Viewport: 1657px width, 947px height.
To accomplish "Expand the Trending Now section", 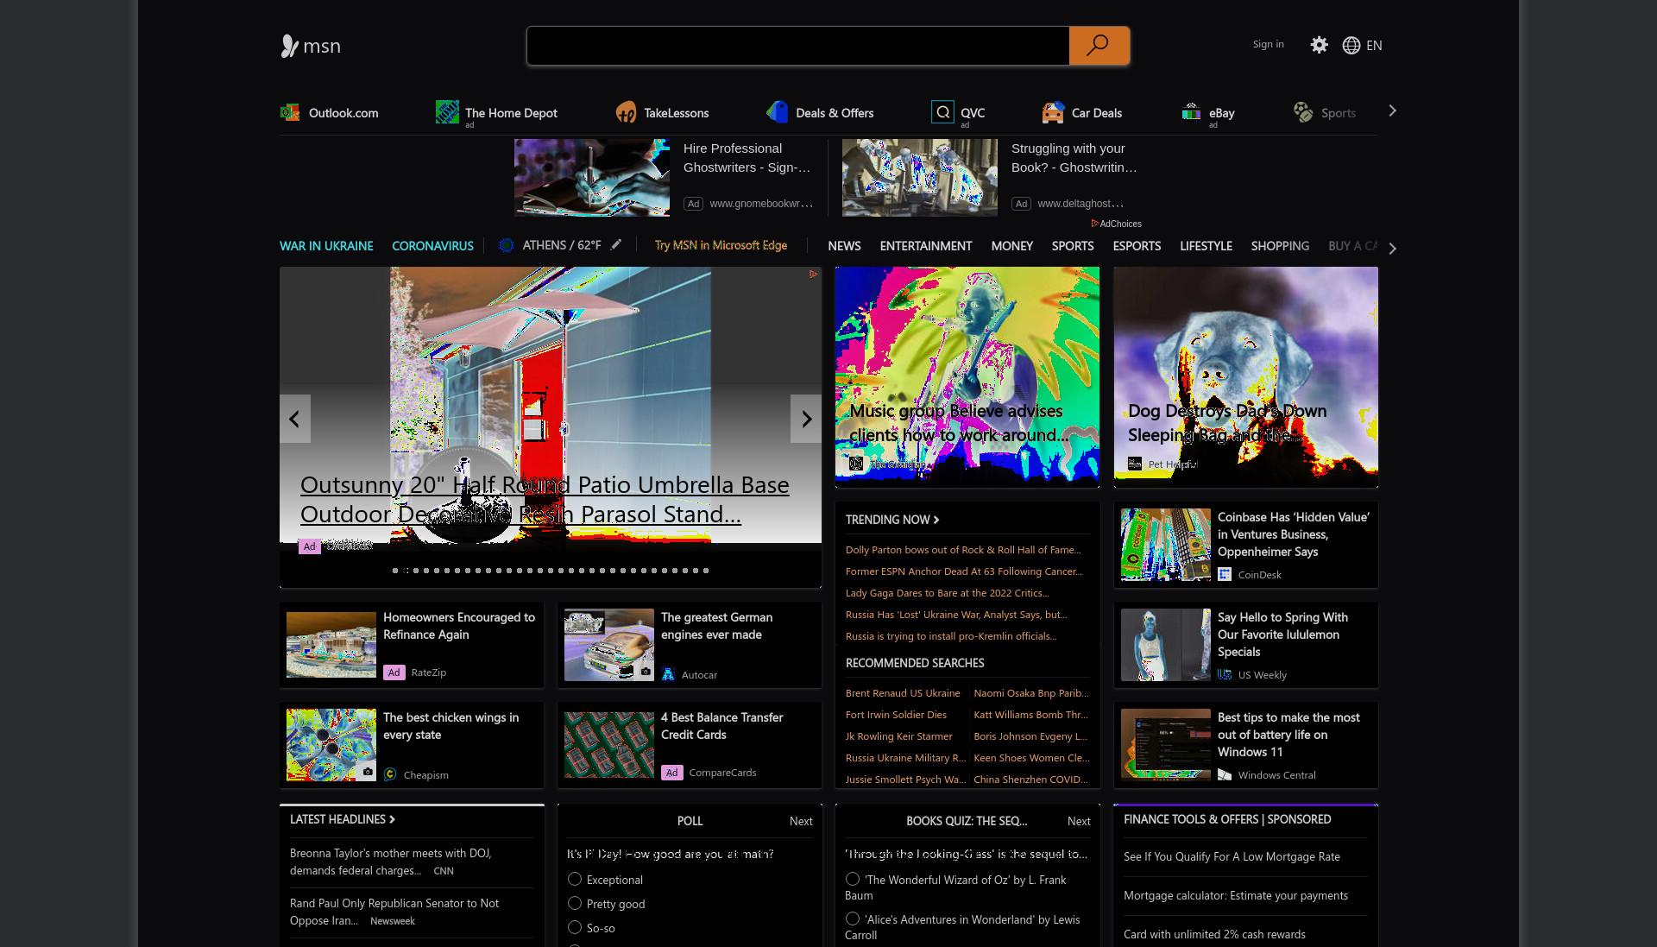I will tap(892, 520).
